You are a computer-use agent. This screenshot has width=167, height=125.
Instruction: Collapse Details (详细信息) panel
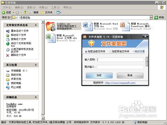pos(36,97)
